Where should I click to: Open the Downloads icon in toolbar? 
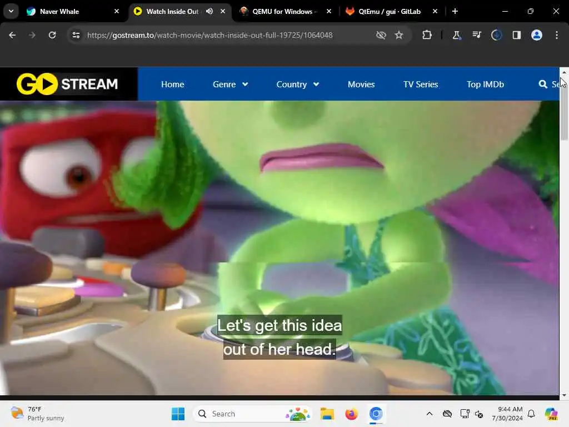[x=496, y=35]
